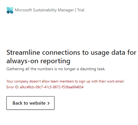Screen dimensions: 138x125
Task: Click the red company sign-up error message
Action: [x=66, y=81]
